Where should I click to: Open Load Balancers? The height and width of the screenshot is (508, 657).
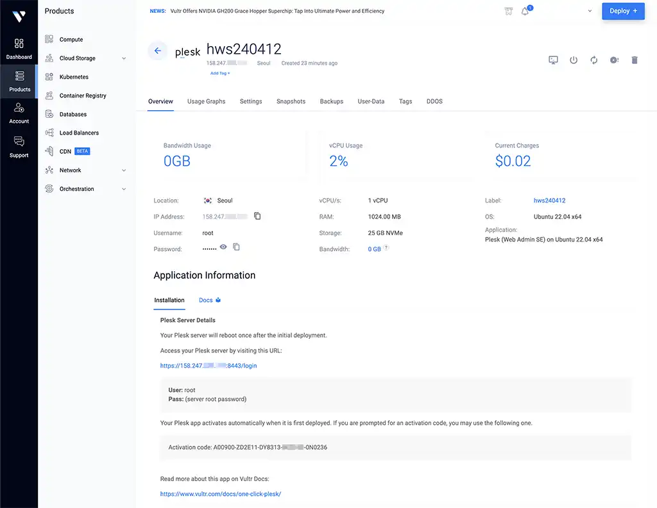pyautogui.click(x=79, y=133)
